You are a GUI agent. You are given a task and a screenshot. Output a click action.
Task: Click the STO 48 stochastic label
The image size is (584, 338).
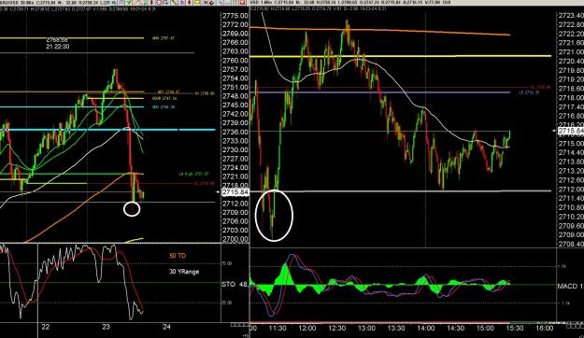click(x=235, y=284)
